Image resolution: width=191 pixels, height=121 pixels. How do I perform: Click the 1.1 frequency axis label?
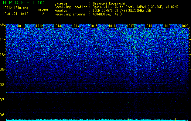click(x=2, y=39)
